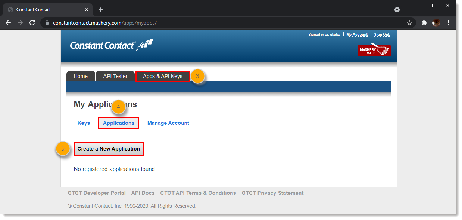Open the Apps & API Keys tab
Image resolution: width=462 pixels, height=220 pixels.
click(x=163, y=76)
